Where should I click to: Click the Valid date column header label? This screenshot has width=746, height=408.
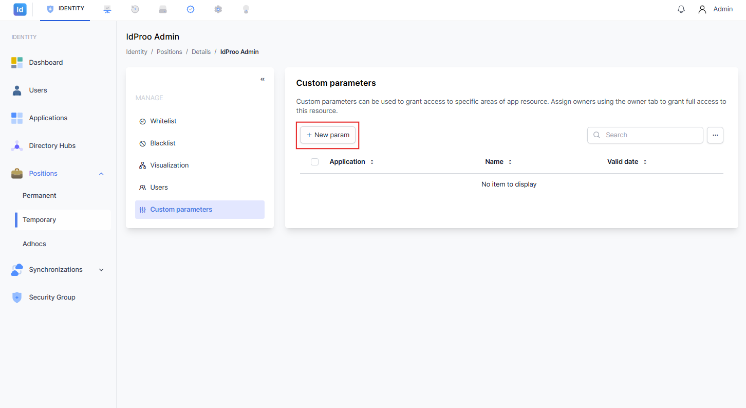[623, 162]
